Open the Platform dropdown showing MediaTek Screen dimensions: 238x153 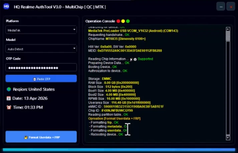[41, 30]
